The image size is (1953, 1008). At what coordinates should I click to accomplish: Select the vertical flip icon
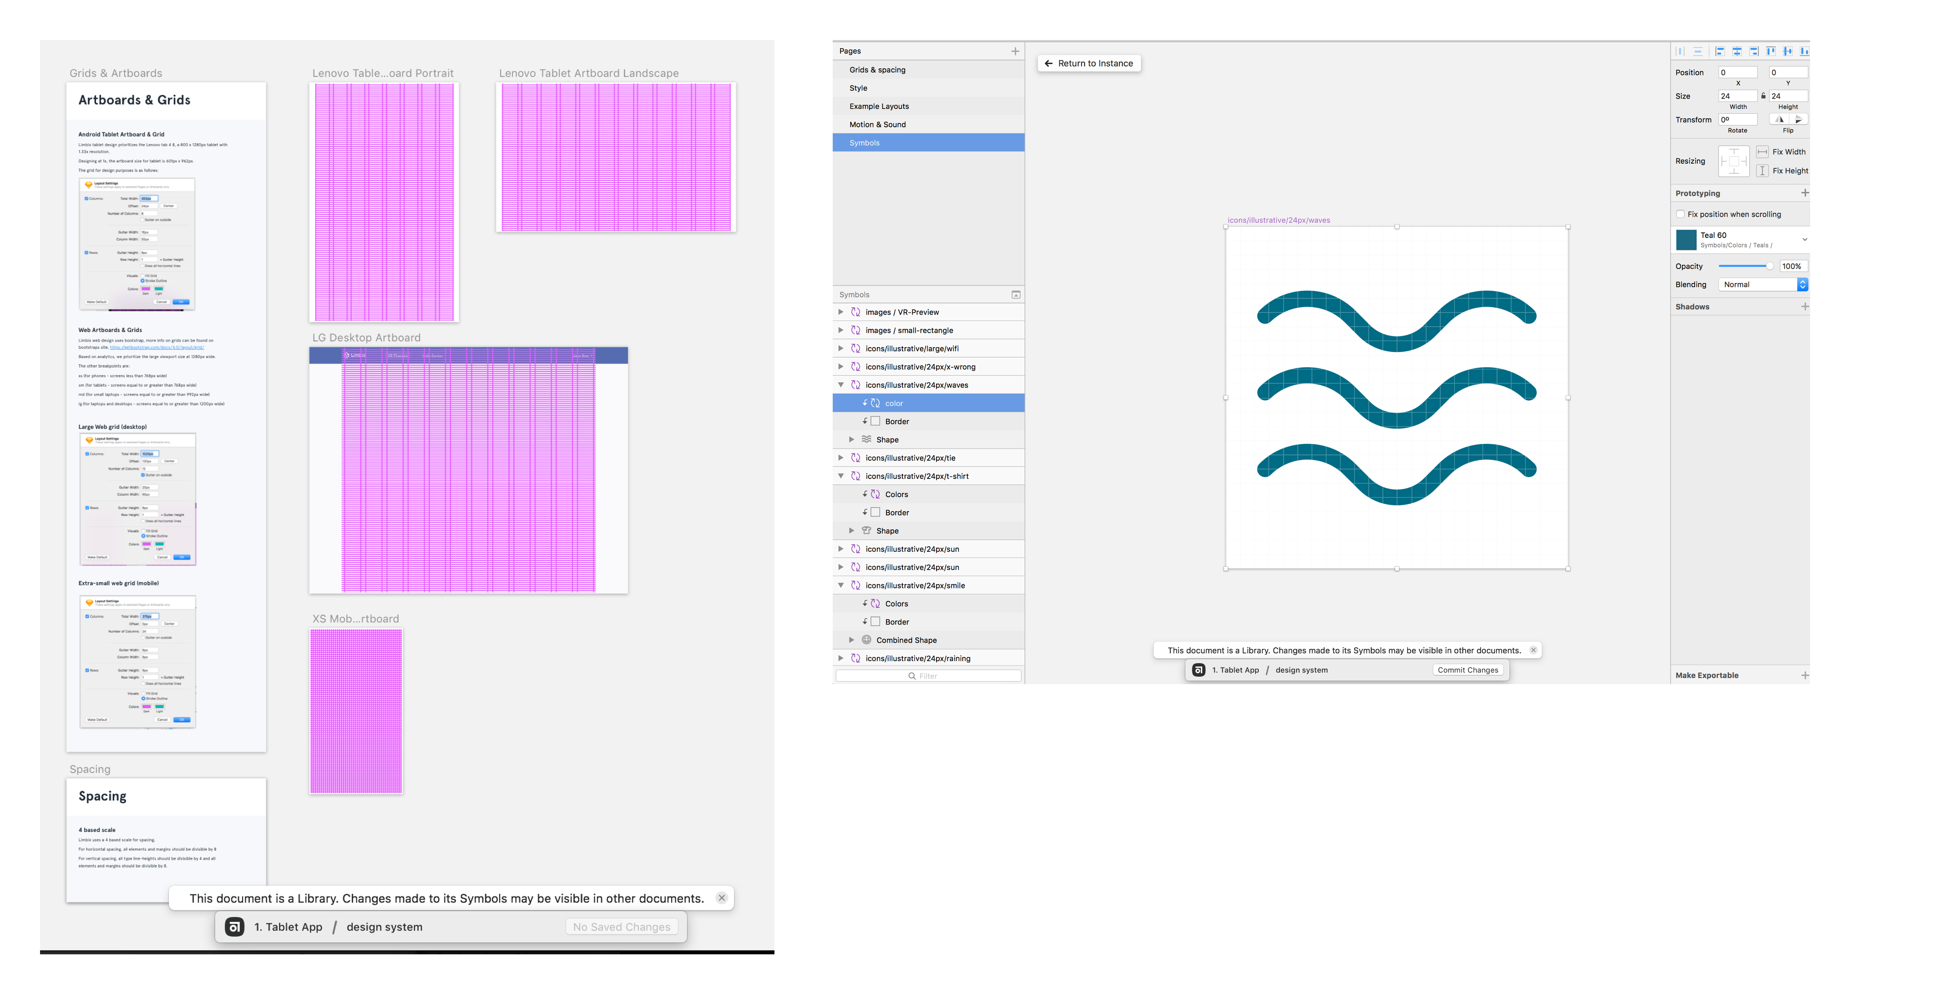click(x=1798, y=119)
